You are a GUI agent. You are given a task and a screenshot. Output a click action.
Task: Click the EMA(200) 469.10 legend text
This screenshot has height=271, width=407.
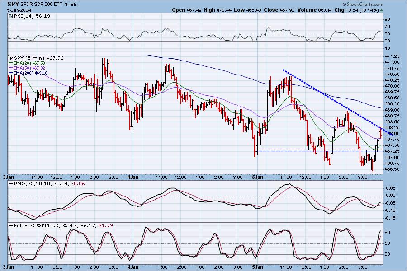click(x=30, y=73)
